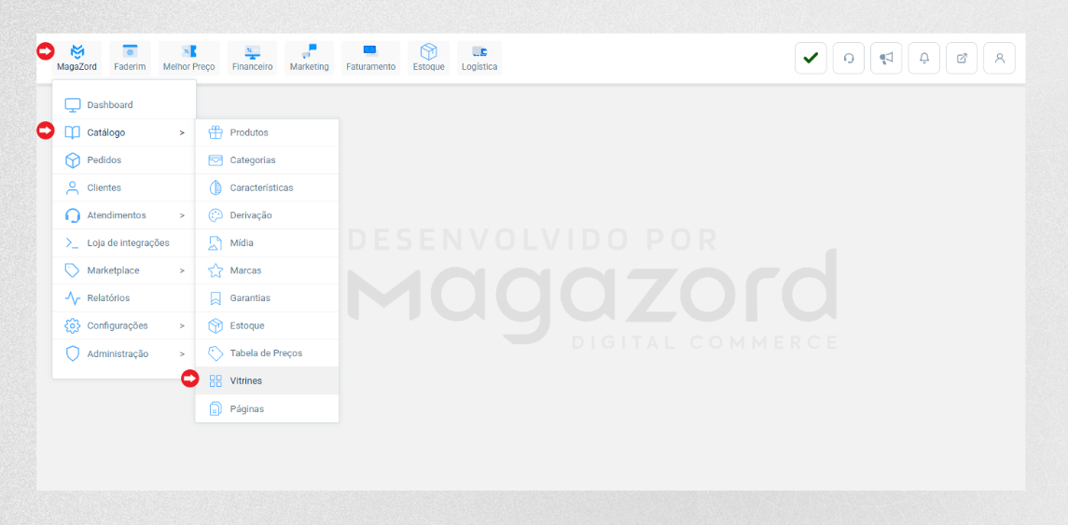
Task: Click the external link store button
Action: 962,58
